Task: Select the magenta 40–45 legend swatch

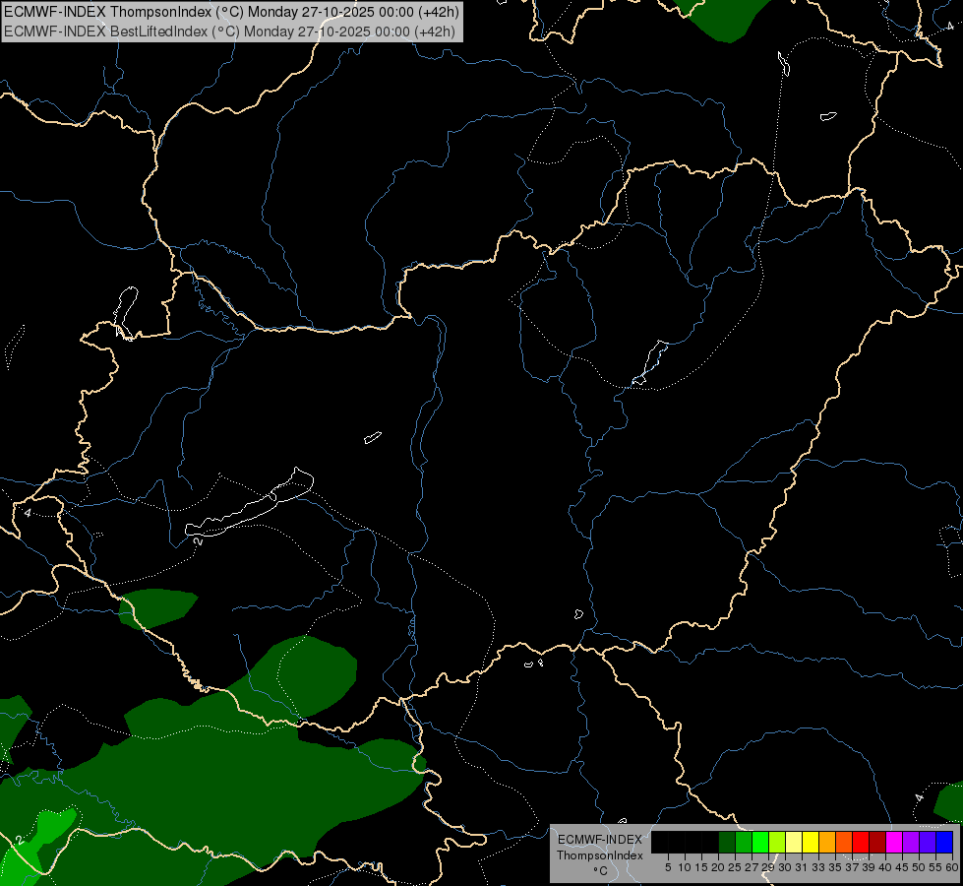Action: (x=894, y=842)
